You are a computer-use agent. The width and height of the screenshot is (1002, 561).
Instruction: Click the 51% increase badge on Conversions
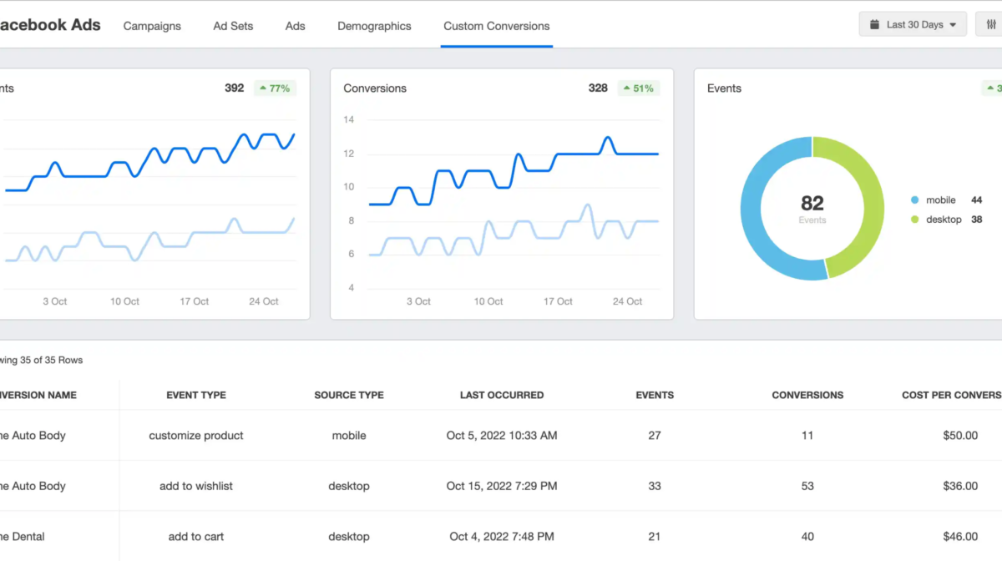click(638, 88)
